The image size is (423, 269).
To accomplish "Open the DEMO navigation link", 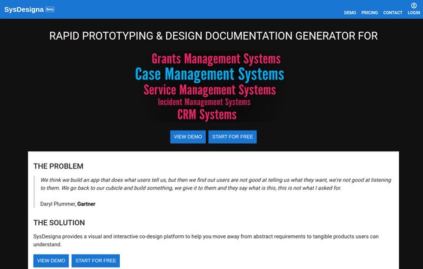I will [x=350, y=12].
